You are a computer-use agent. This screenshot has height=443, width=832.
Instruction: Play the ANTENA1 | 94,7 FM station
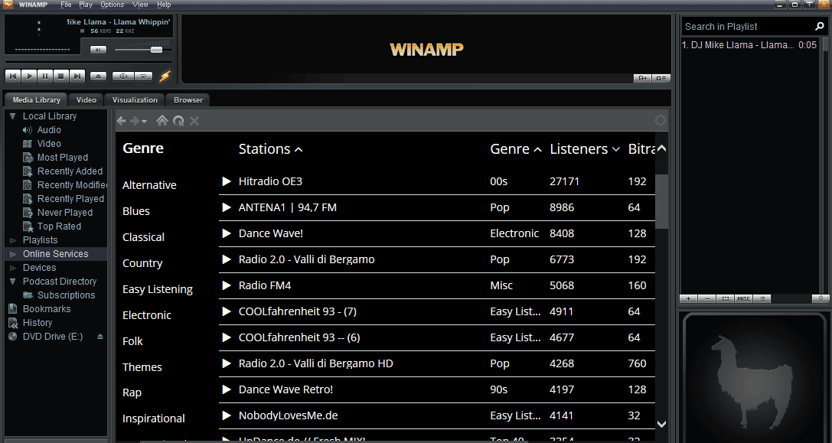pyautogui.click(x=227, y=207)
